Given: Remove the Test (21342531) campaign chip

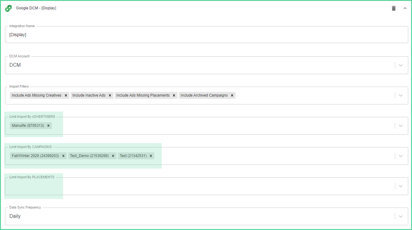Looking at the screenshot, I should 151,156.
